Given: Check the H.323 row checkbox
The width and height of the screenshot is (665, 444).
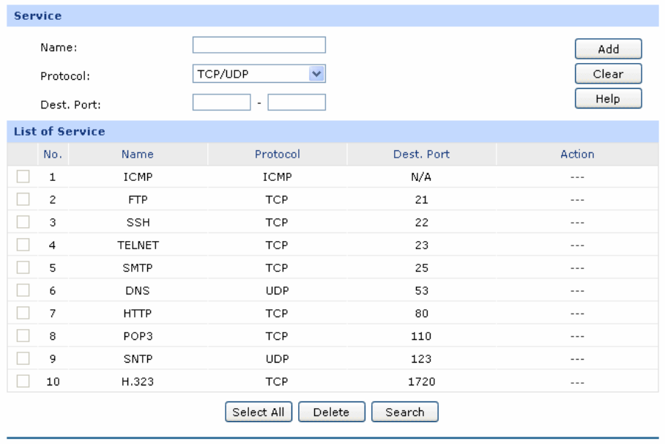Looking at the screenshot, I should [23, 381].
